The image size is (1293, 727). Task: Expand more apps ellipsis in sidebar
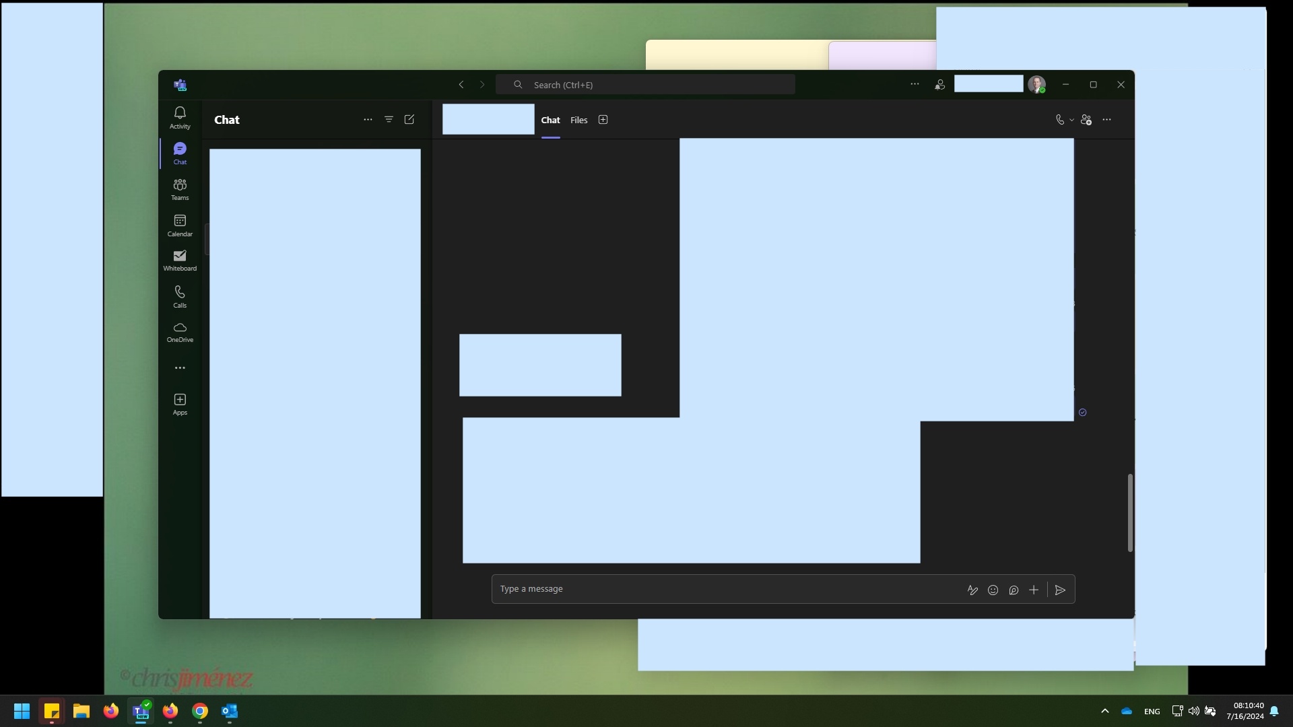tap(180, 368)
